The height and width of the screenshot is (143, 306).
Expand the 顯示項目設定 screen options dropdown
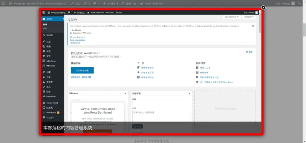[x=232, y=17]
